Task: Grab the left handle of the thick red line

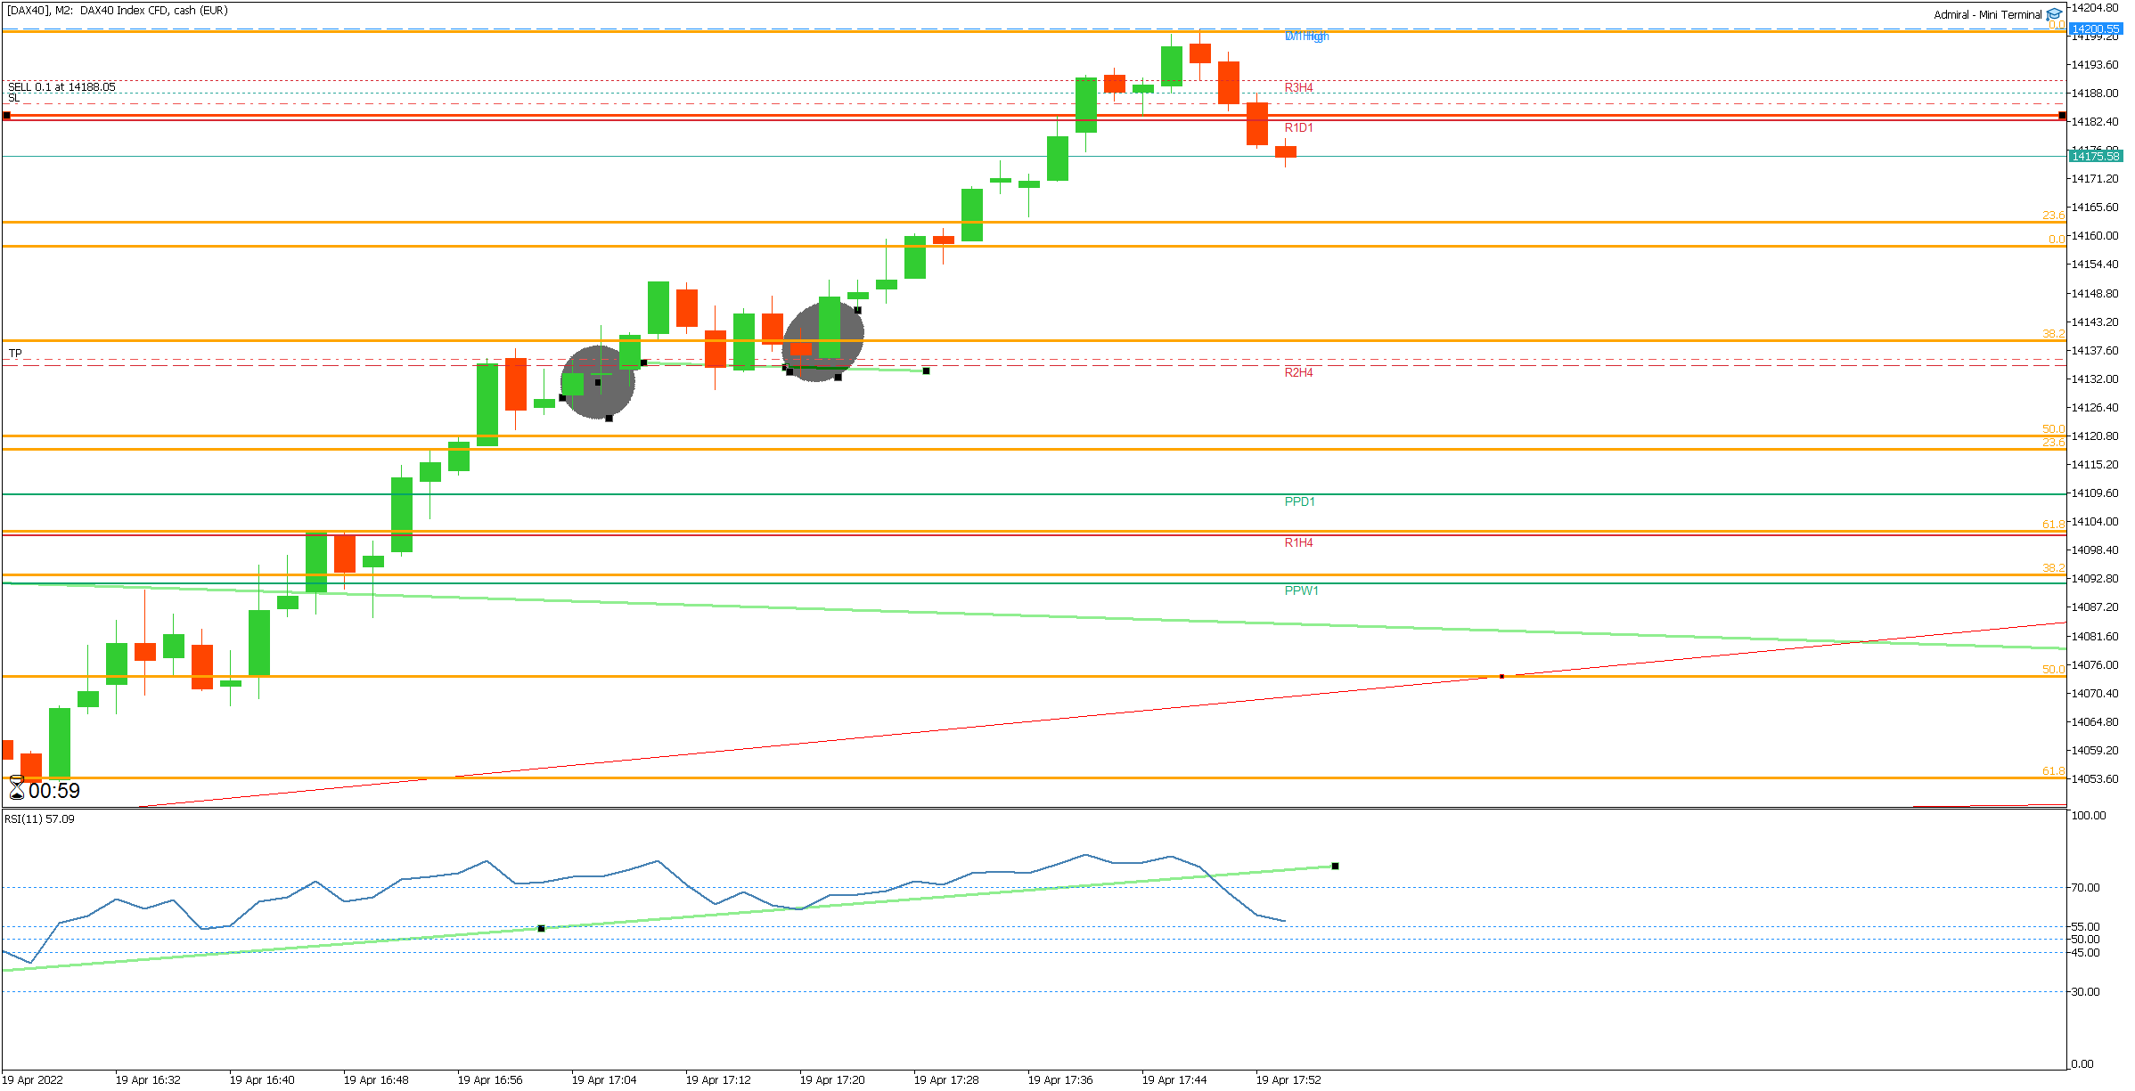Action: click(7, 116)
